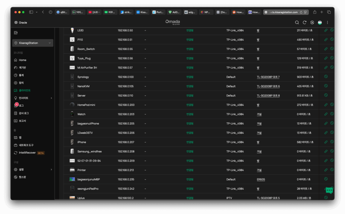The height and width of the screenshot is (214, 345).
Task: Toggle the Safari sidebar button
Action: click(31, 12)
